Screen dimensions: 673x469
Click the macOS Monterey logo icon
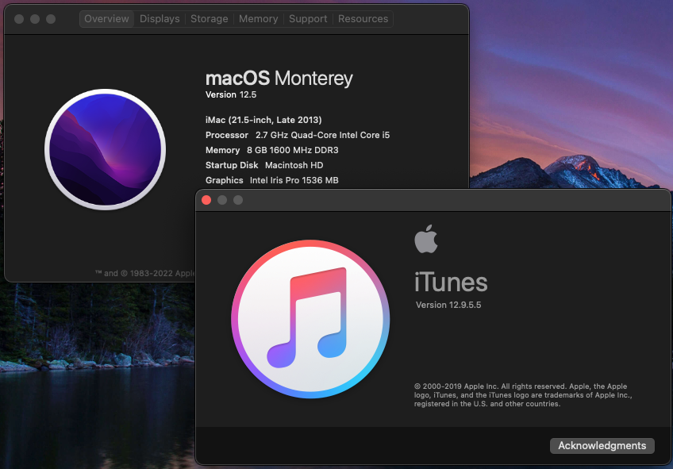(105, 149)
